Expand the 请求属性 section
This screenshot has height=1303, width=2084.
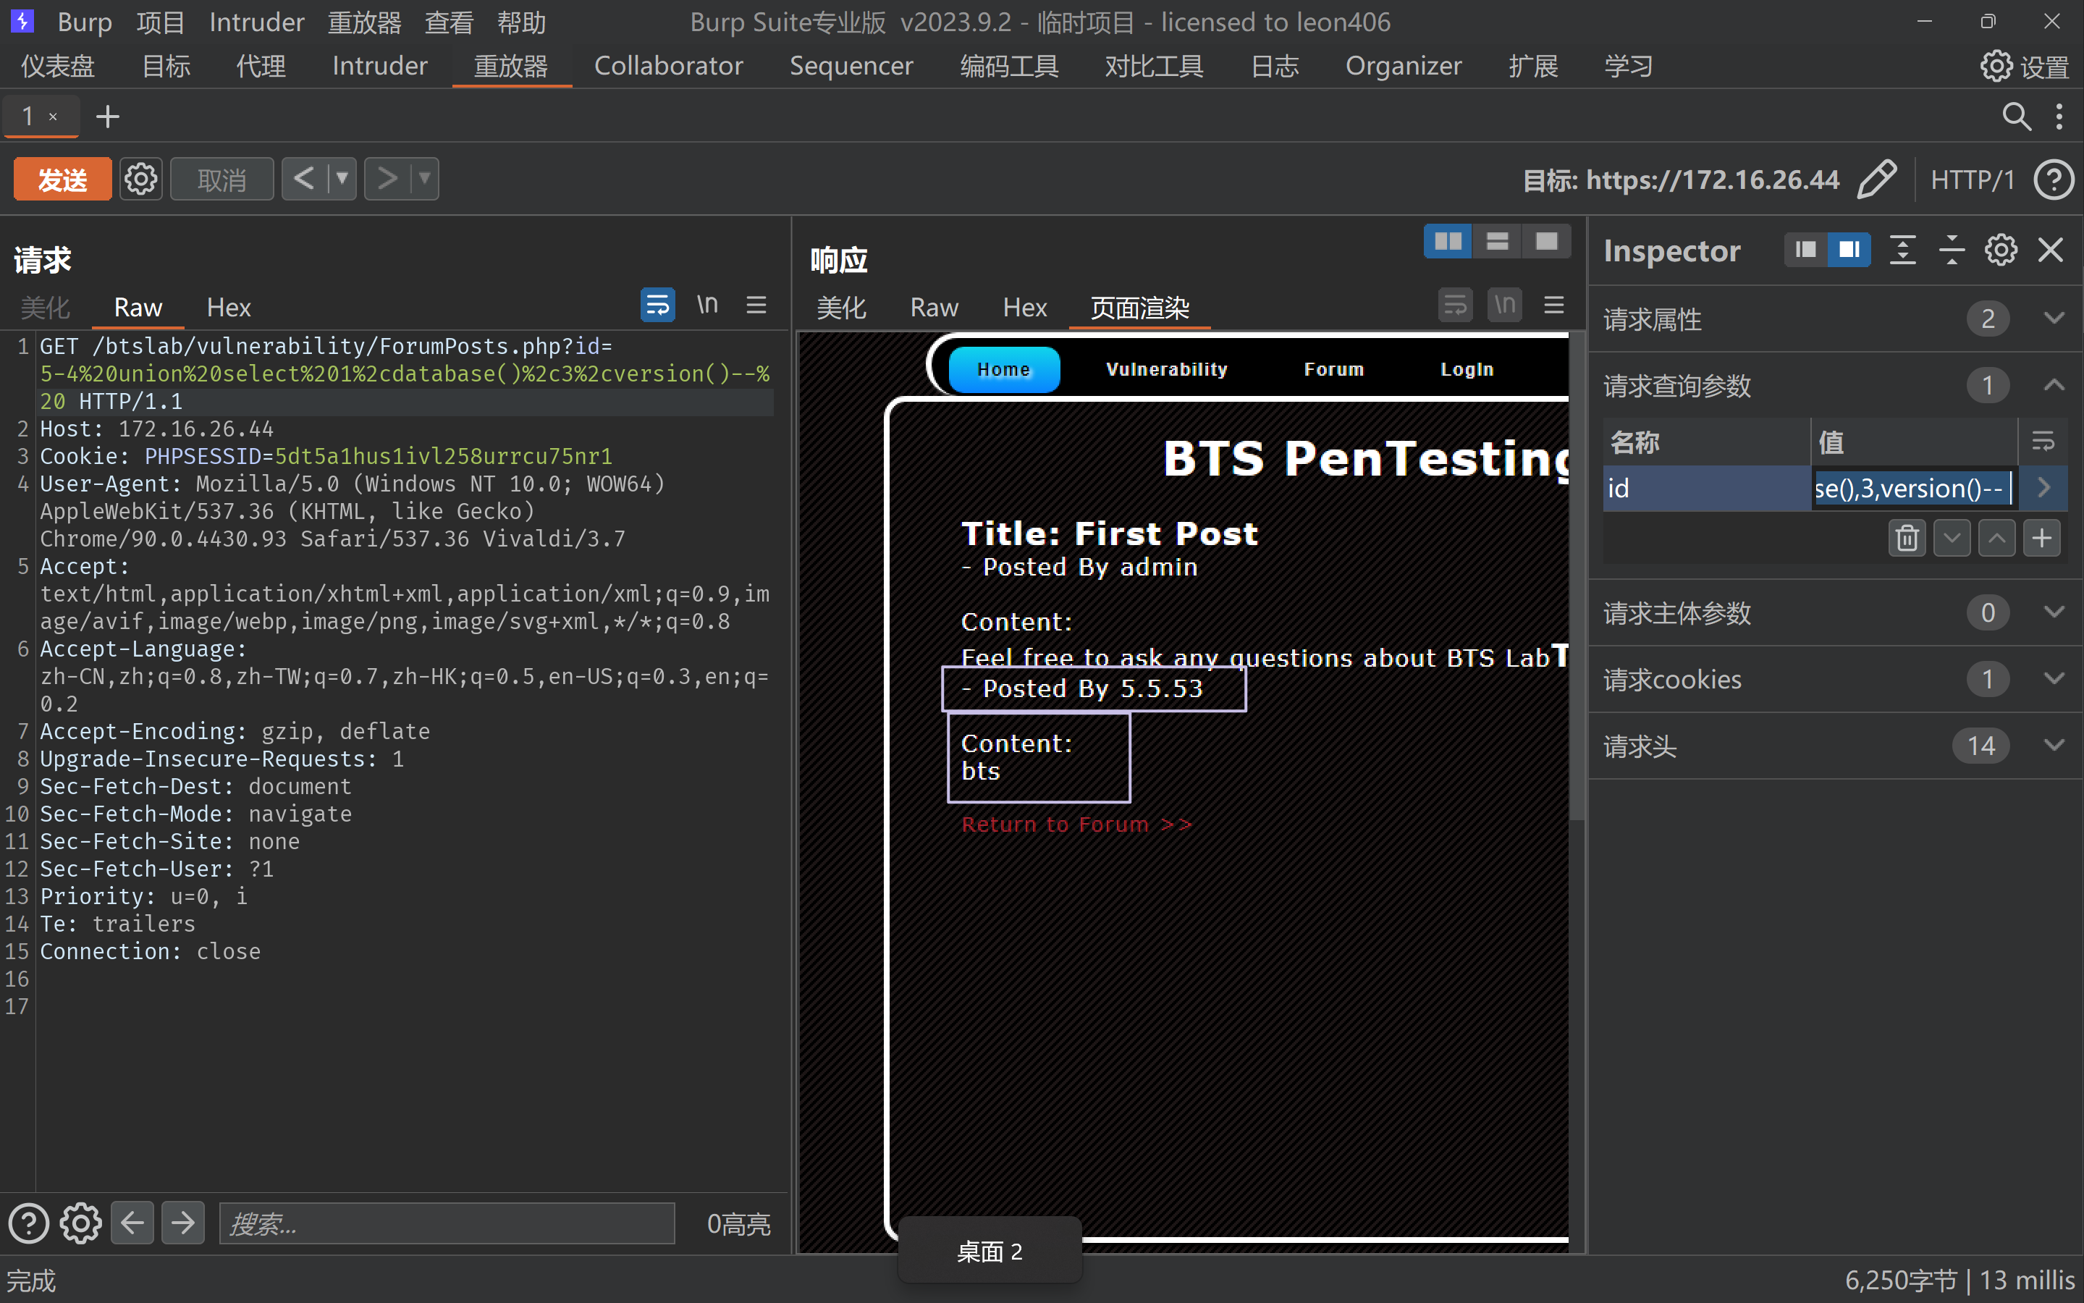point(2054,318)
